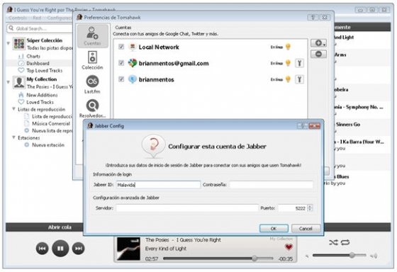Uncheck the brianmentos@gmail.com account checkbox
The image size is (397, 272).
[x=121, y=63]
